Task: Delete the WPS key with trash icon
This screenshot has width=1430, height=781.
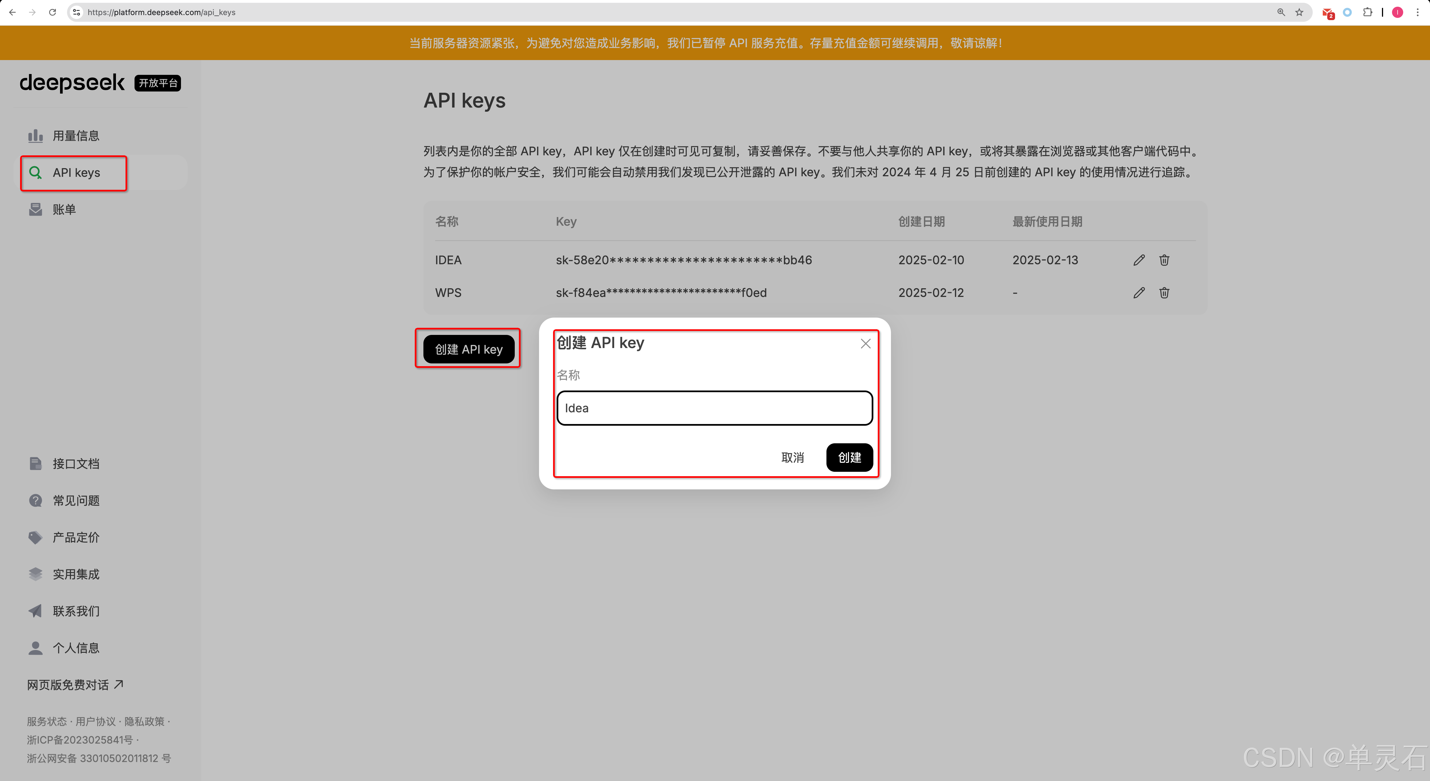Action: point(1164,292)
